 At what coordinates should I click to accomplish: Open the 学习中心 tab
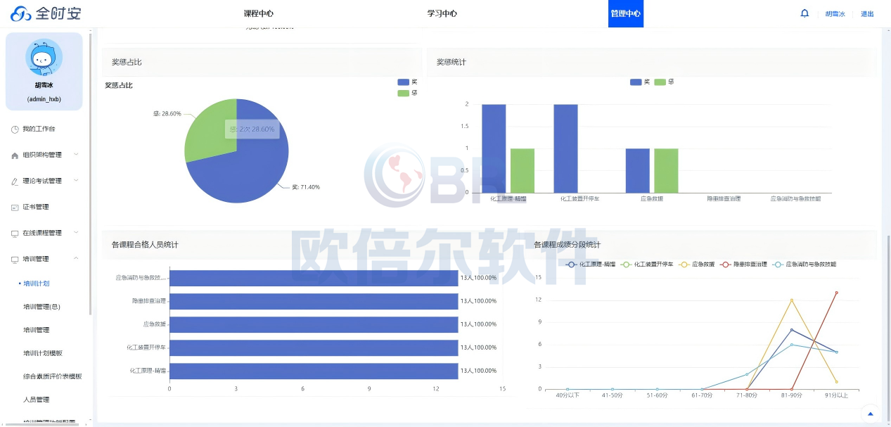(x=442, y=13)
